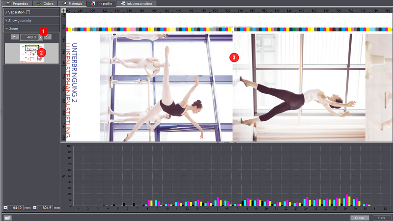Open the Materials tab
This screenshot has height=221, width=393.
(x=74, y=3)
